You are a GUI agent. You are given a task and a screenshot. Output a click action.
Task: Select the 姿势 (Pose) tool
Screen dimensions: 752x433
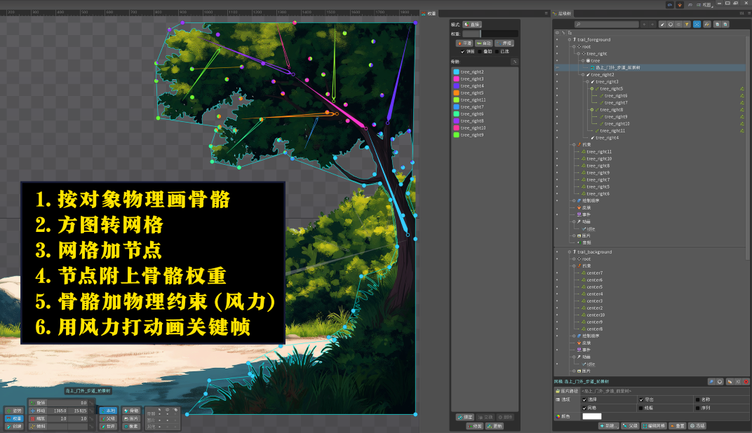tap(14, 411)
